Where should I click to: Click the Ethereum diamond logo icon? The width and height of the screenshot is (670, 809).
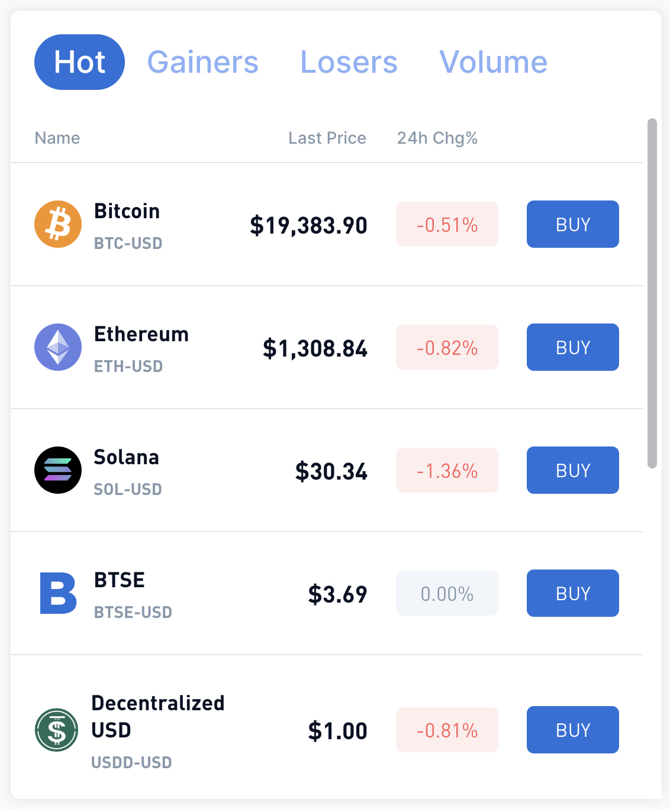pos(58,347)
